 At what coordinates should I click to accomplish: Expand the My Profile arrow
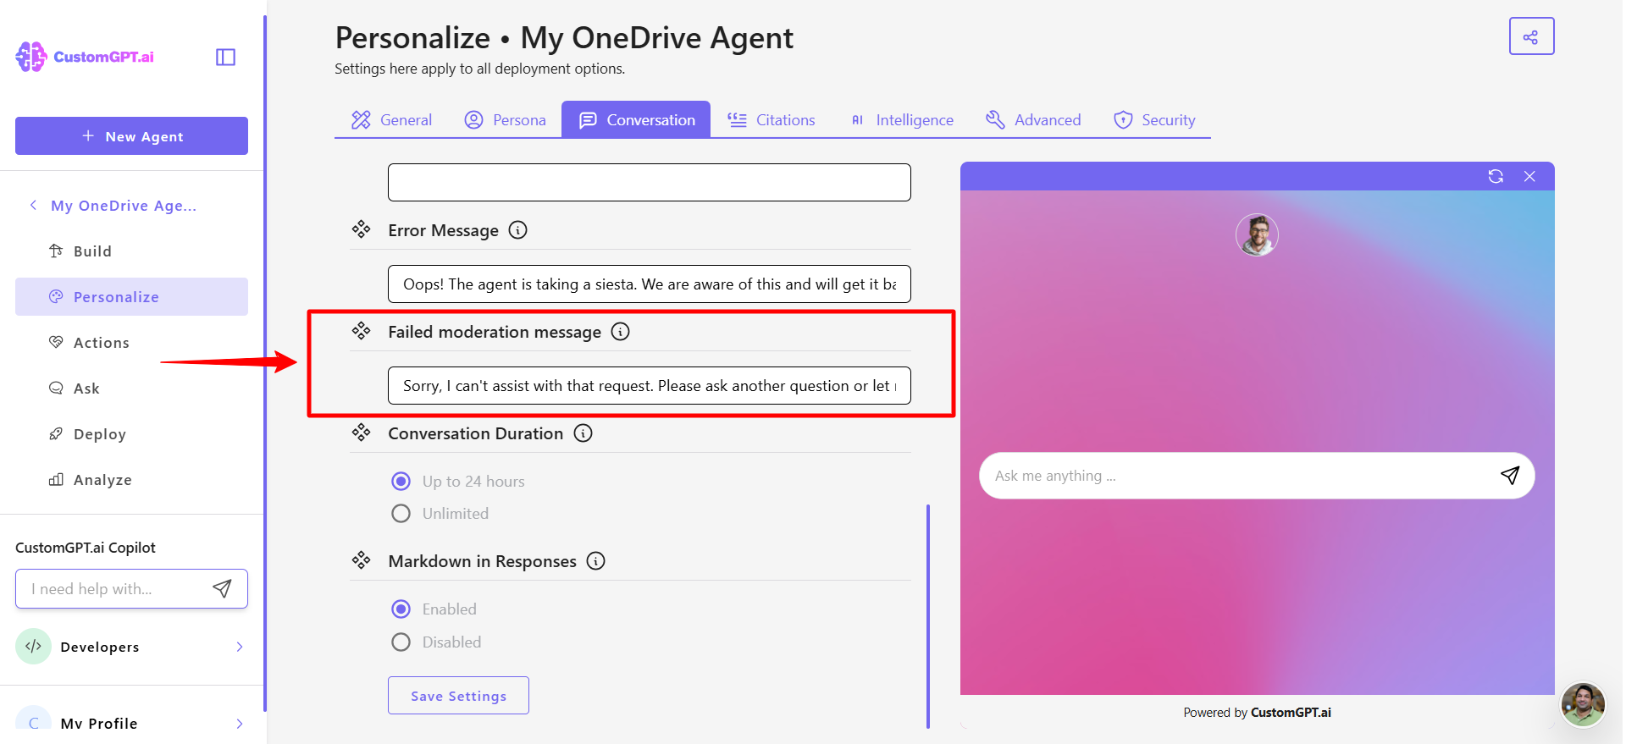coord(240,724)
